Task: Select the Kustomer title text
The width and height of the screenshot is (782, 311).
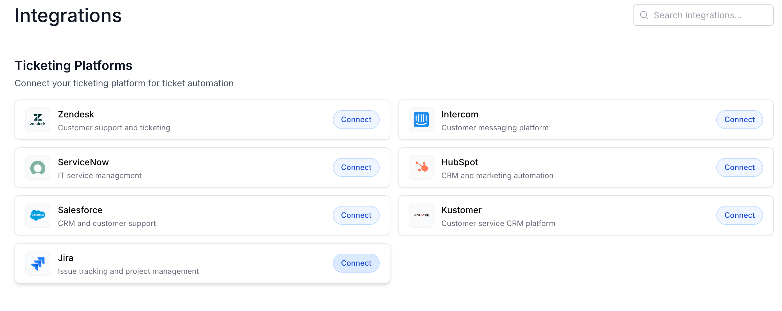Action: tap(461, 210)
